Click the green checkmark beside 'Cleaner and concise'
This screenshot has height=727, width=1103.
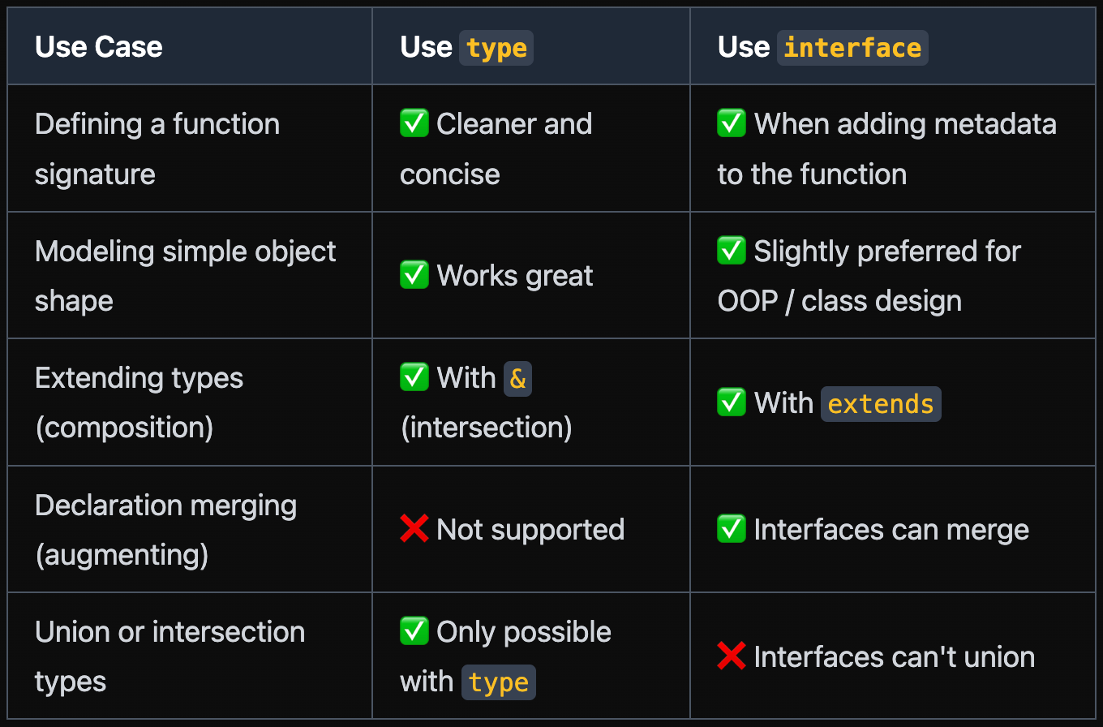pyautogui.click(x=414, y=123)
